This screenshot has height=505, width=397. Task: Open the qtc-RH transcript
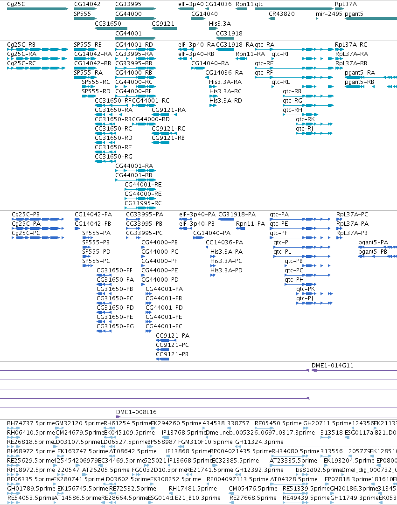pyautogui.click(x=300, y=114)
